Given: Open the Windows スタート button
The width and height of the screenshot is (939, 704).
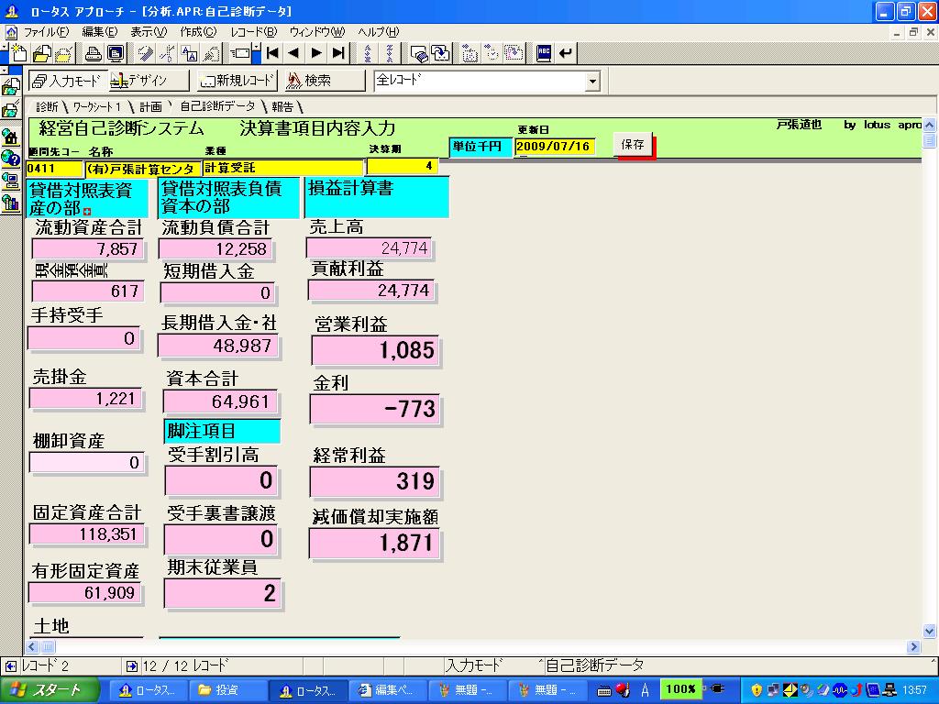Looking at the screenshot, I should 49,690.
